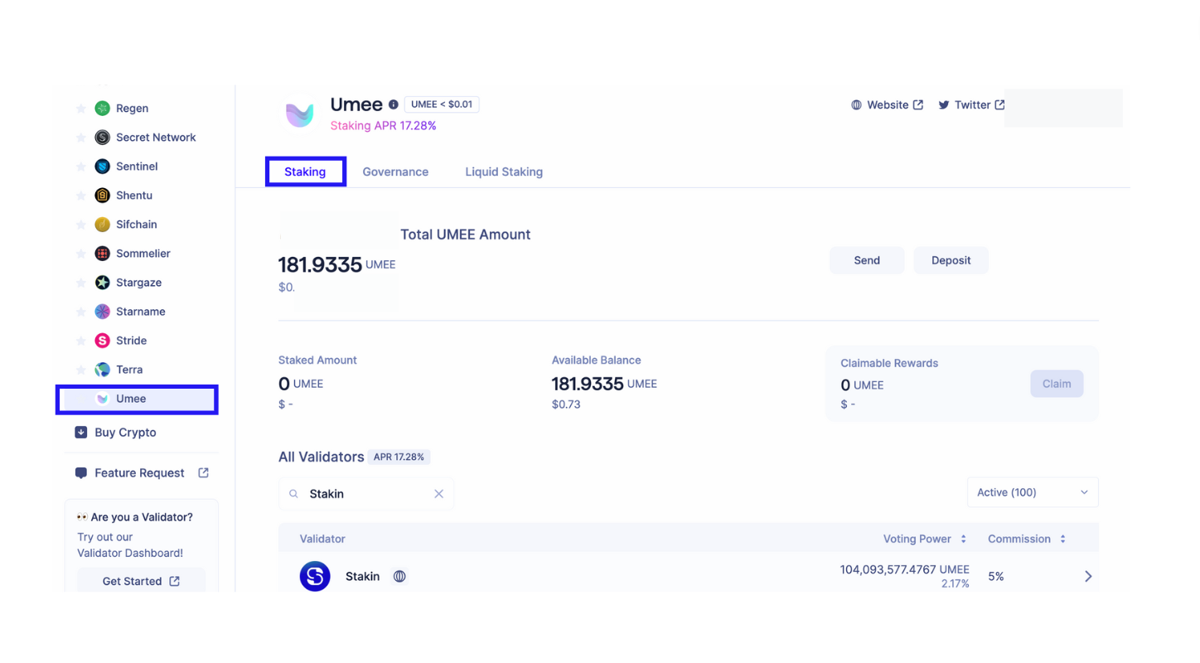Viewport: 1200px width, 663px height.
Task: Click the Secret Network logo icon
Action: pyautogui.click(x=102, y=138)
